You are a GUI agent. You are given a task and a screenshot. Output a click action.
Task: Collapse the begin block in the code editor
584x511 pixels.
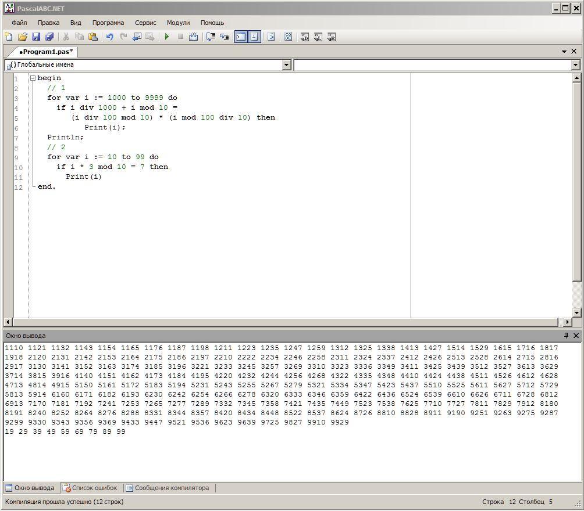[33, 78]
